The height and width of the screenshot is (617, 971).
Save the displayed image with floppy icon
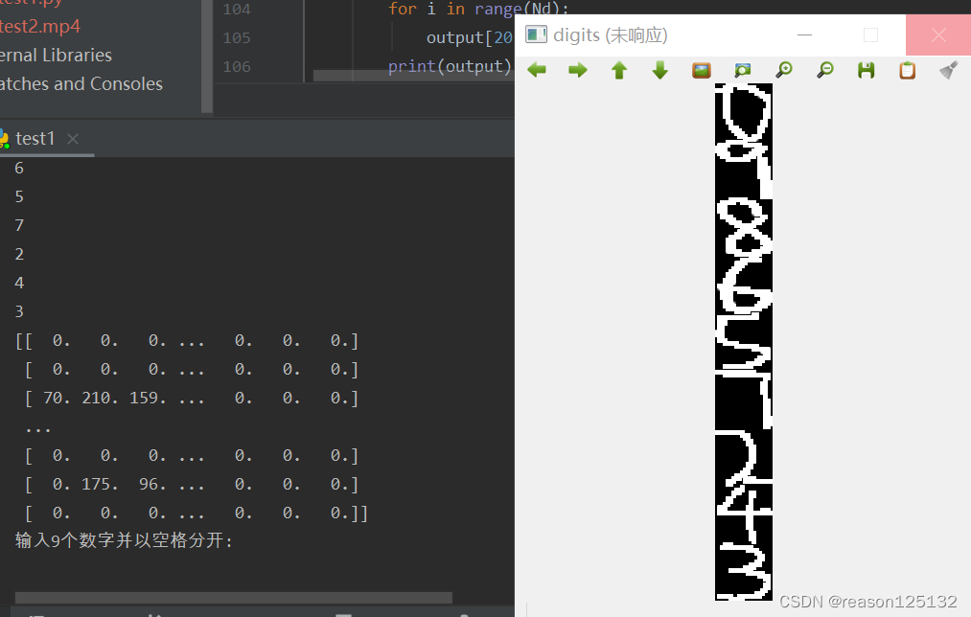(867, 69)
